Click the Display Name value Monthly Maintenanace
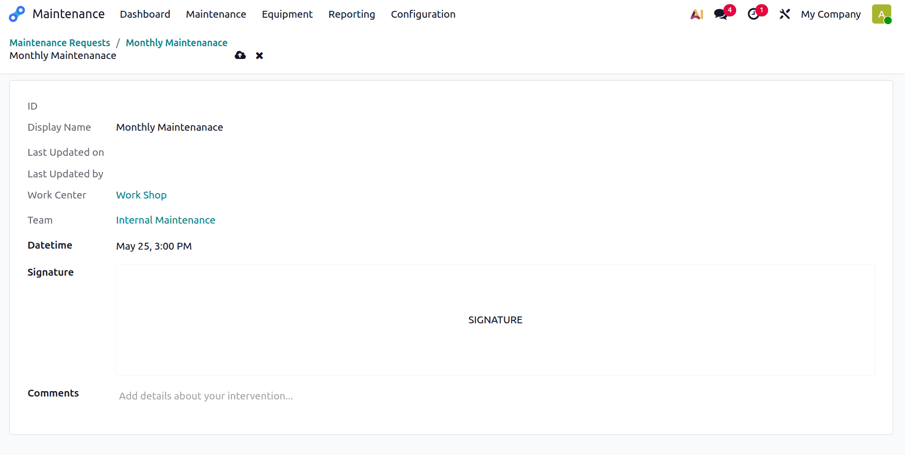The image size is (905, 455). (169, 127)
